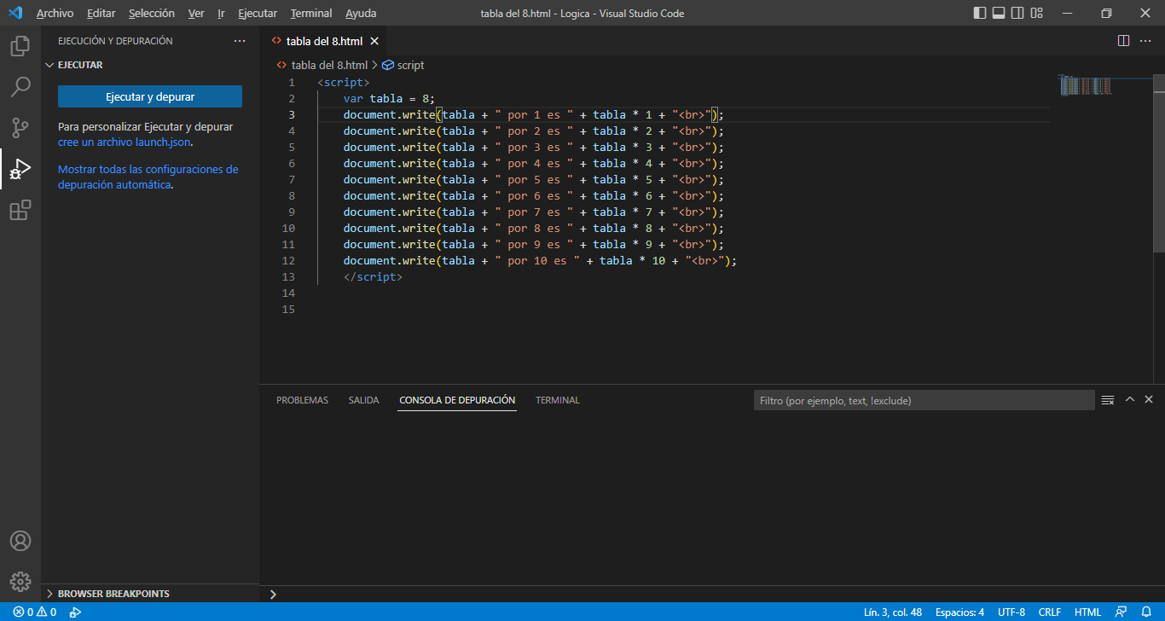This screenshot has width=1165, height=621.
Task: Open the Manage gear icon
Action: point(20,582)
